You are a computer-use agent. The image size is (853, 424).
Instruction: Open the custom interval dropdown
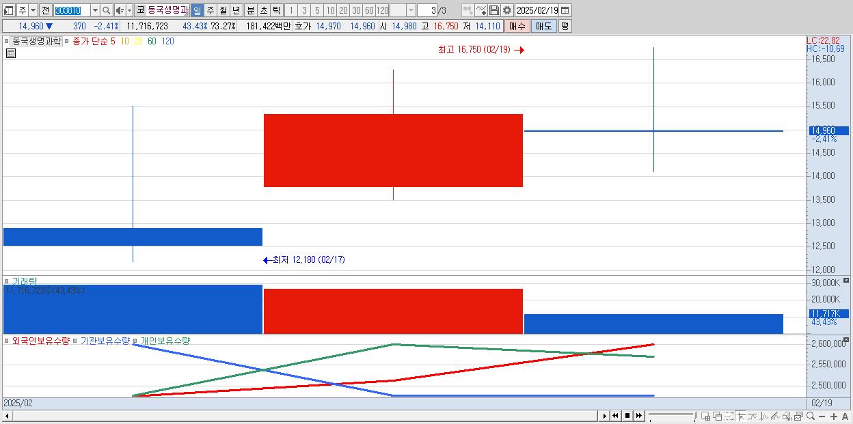click(x=411, y=10)
